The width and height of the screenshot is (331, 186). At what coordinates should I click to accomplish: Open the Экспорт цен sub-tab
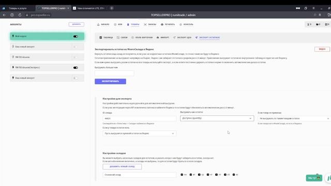click(x=182, y=38)
